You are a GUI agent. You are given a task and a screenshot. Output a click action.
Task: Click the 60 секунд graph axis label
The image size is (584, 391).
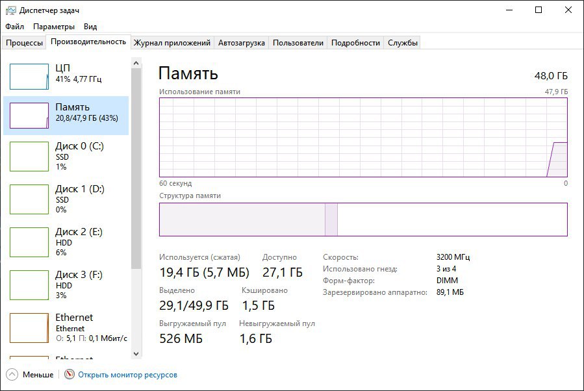pyautogui.click(x=175, y=183)
